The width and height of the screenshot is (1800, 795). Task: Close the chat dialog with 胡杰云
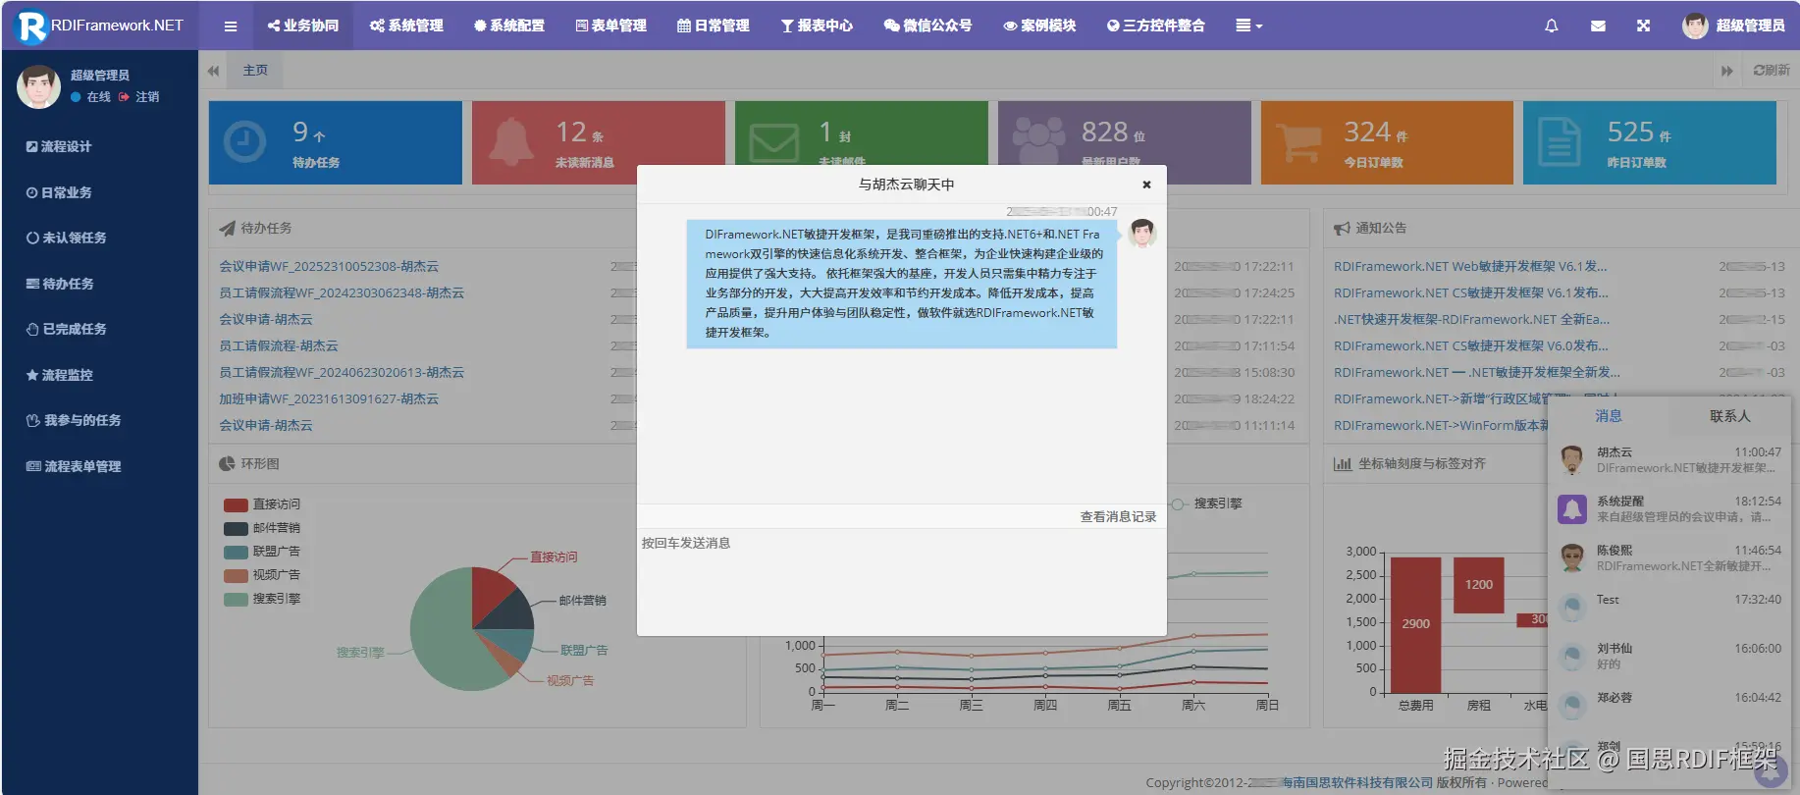pos(1146,185)
